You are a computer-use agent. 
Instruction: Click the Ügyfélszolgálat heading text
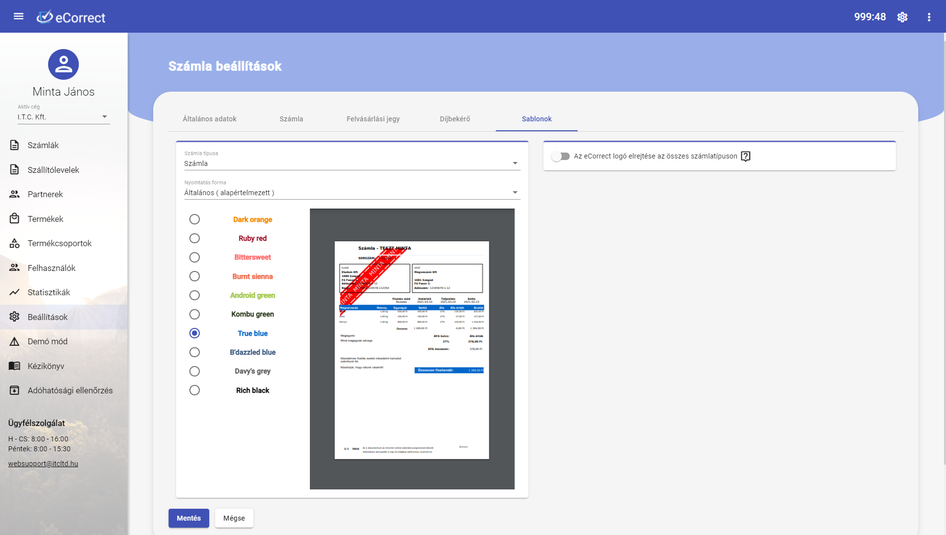pyautogui.click(x=37, y=423)
